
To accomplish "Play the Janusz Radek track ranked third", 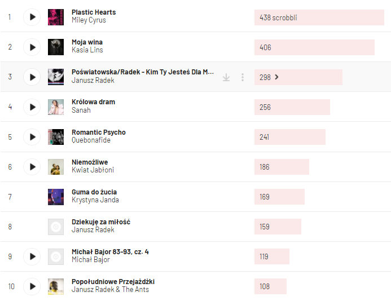I will point(32,77).
